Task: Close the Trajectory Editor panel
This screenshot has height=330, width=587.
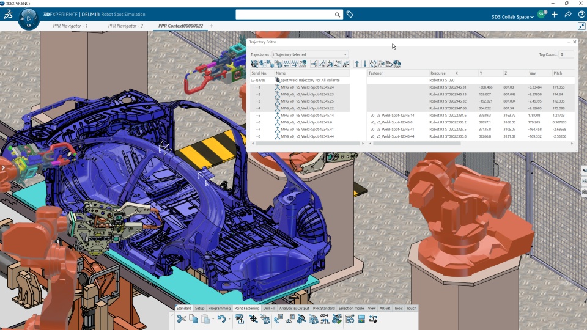Action: (x=575, y=42)
